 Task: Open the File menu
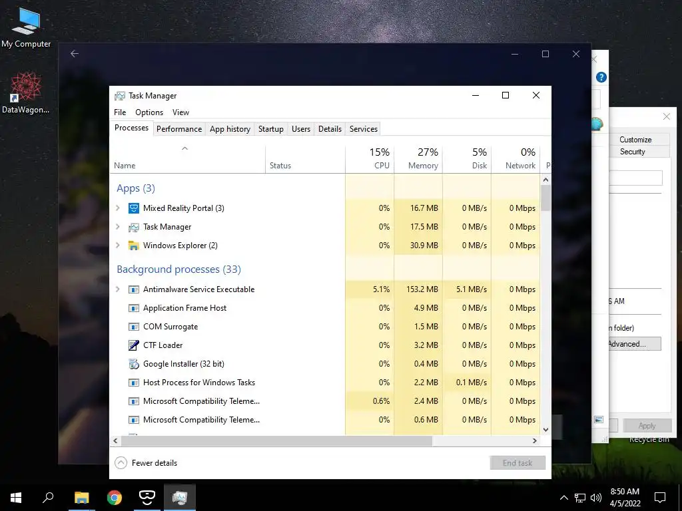(x=120, y=112)
